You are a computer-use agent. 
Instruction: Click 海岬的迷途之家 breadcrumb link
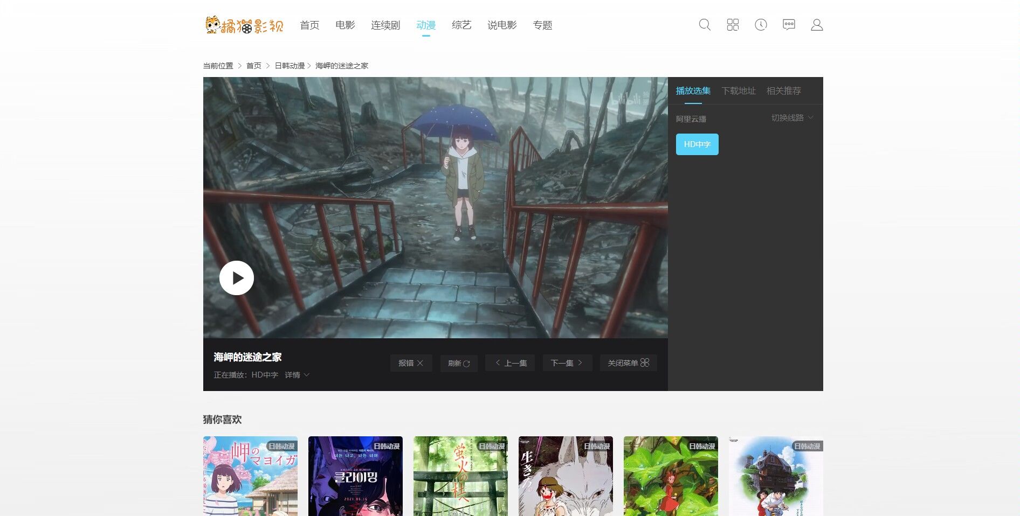click(x=342, y=66)
